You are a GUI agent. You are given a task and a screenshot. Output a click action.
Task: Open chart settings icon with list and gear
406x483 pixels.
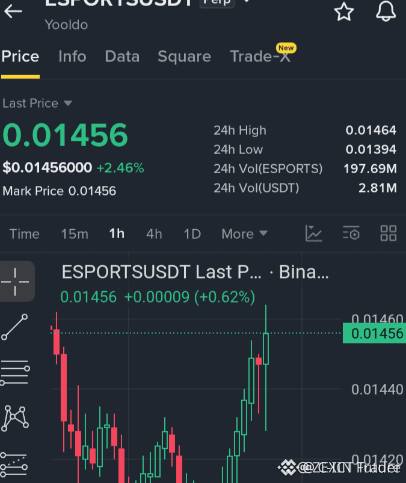(x=351, y=233)
